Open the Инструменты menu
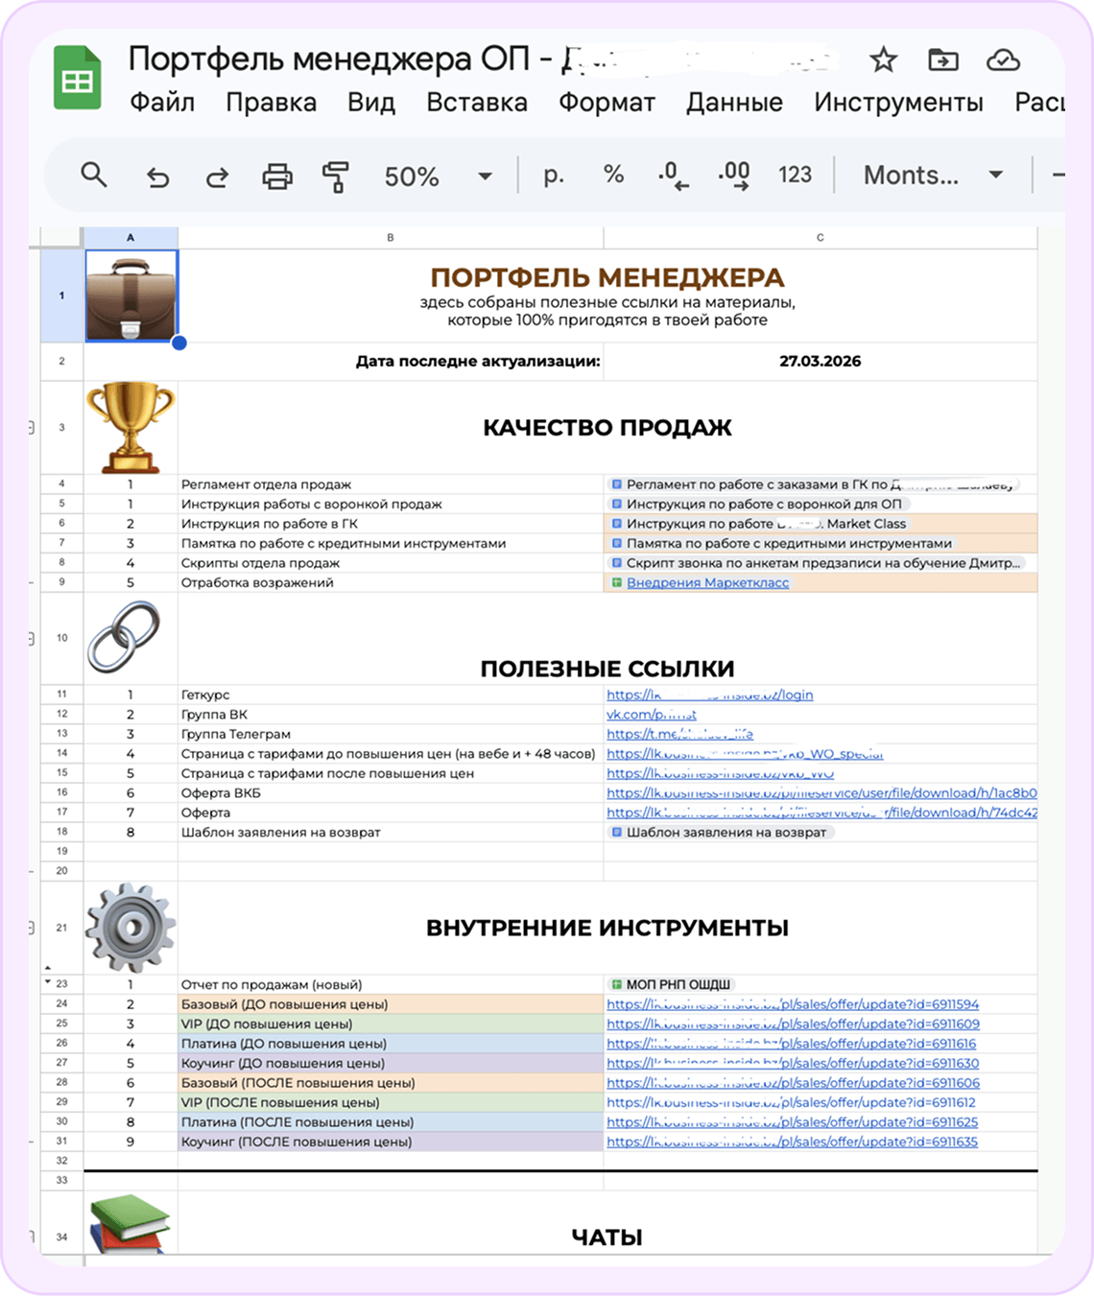The image size is (1094, 1296). pyautogui.click(x=898, y=103)
